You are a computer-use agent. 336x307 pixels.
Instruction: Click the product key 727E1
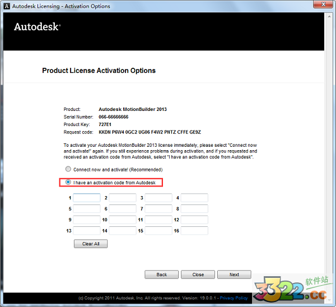click(x=105, y=124)
